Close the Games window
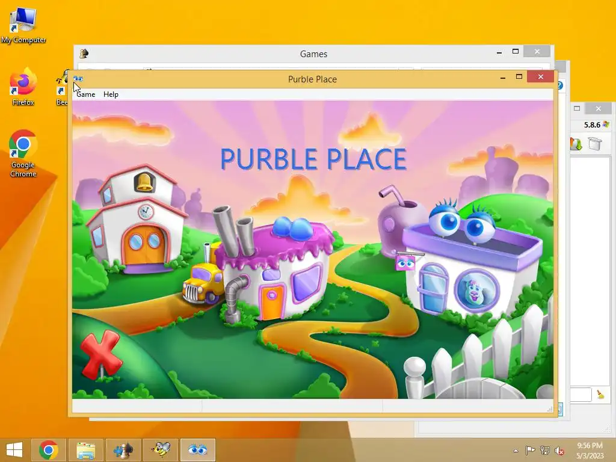This screenshot has height=462, width=616. [x=537, y=52]
